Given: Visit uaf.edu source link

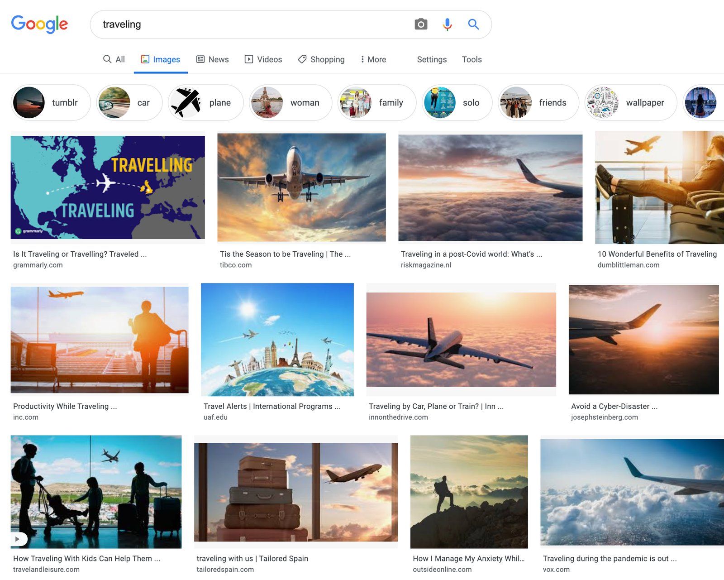Looking at the screenshot, I should [215, 417].
